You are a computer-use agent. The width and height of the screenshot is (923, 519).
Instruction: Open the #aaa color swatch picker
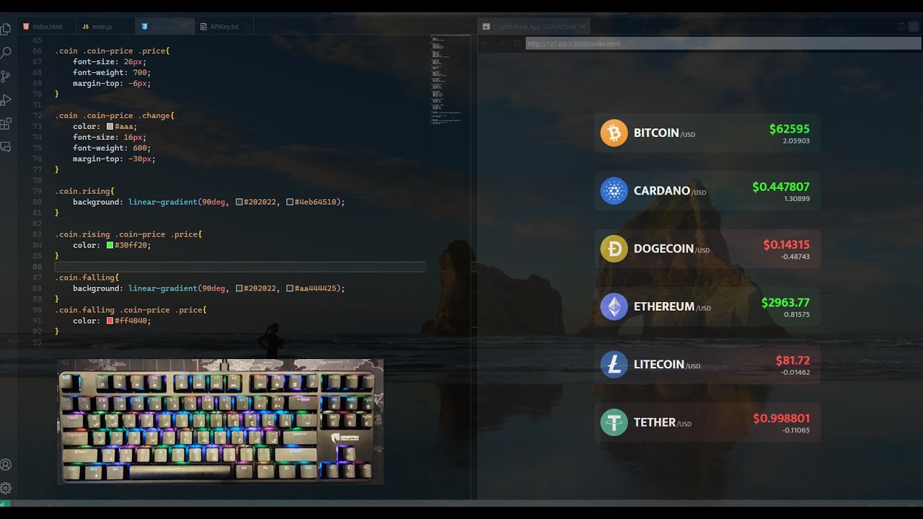[x=110, y=126]
